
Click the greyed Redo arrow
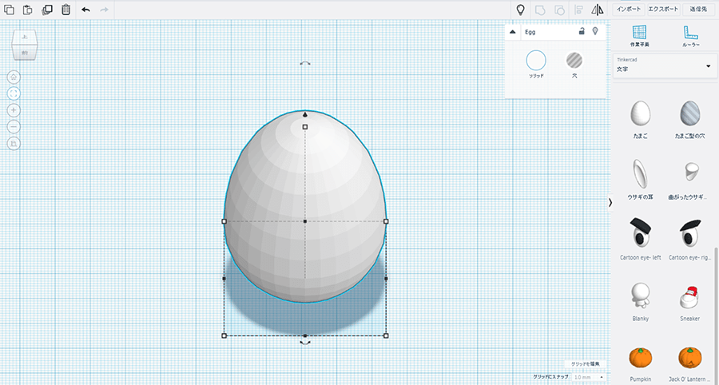tap(104, 10)
